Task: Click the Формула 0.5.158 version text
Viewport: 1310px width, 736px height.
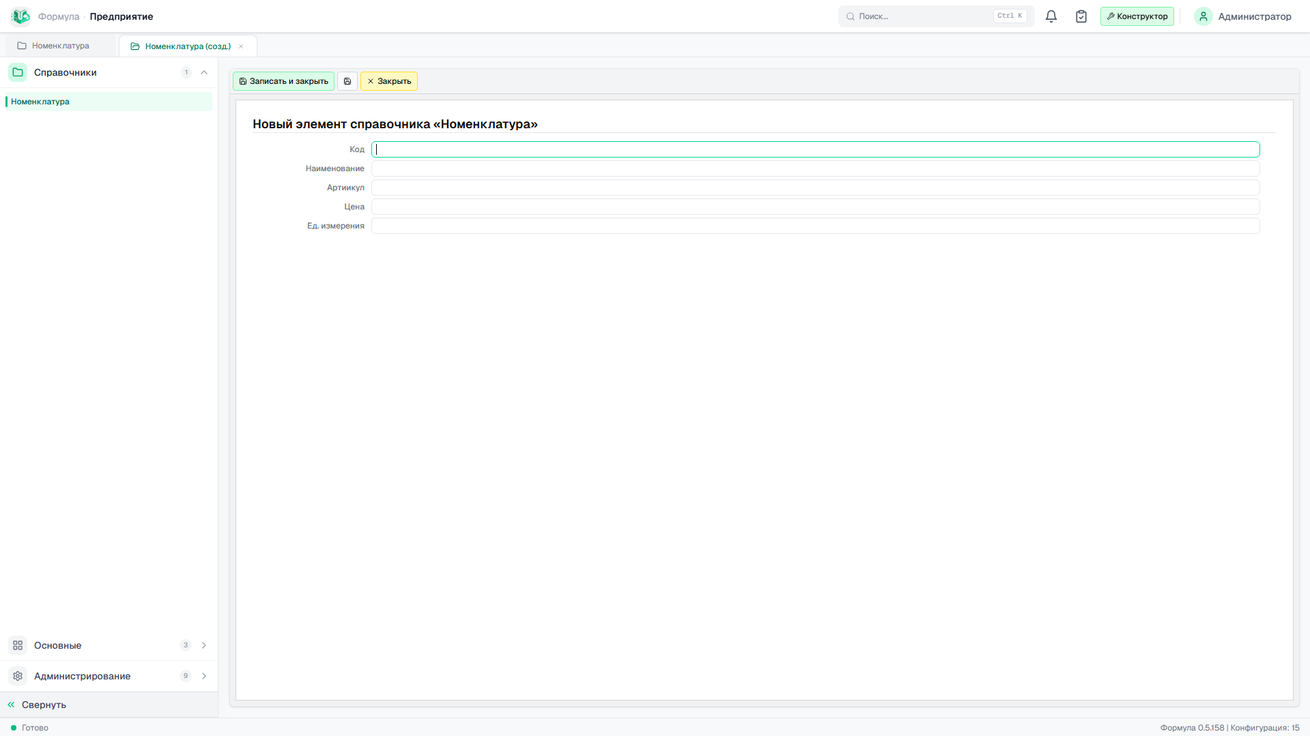Action: (x=1192, y=728)
